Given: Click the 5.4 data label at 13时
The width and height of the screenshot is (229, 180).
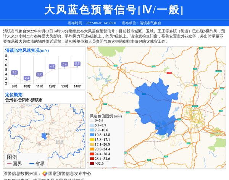Looking at the screenshot, I should pyautogui.click(x=65, y=64).
